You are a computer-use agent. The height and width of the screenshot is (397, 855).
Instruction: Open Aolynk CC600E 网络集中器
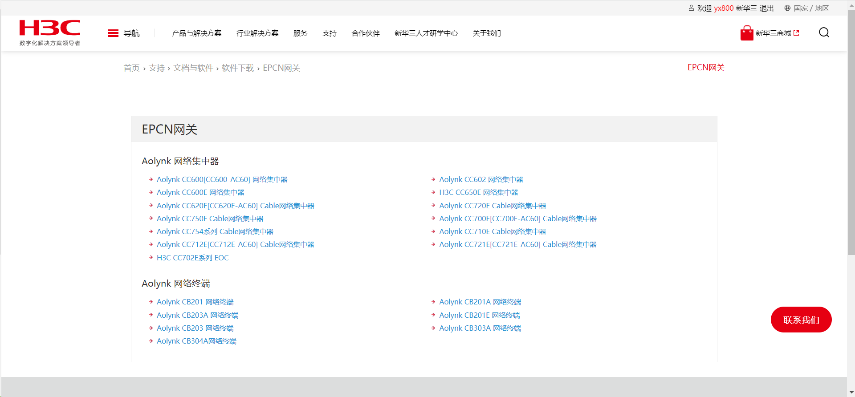pyautogui.click(x=200, y=192)
